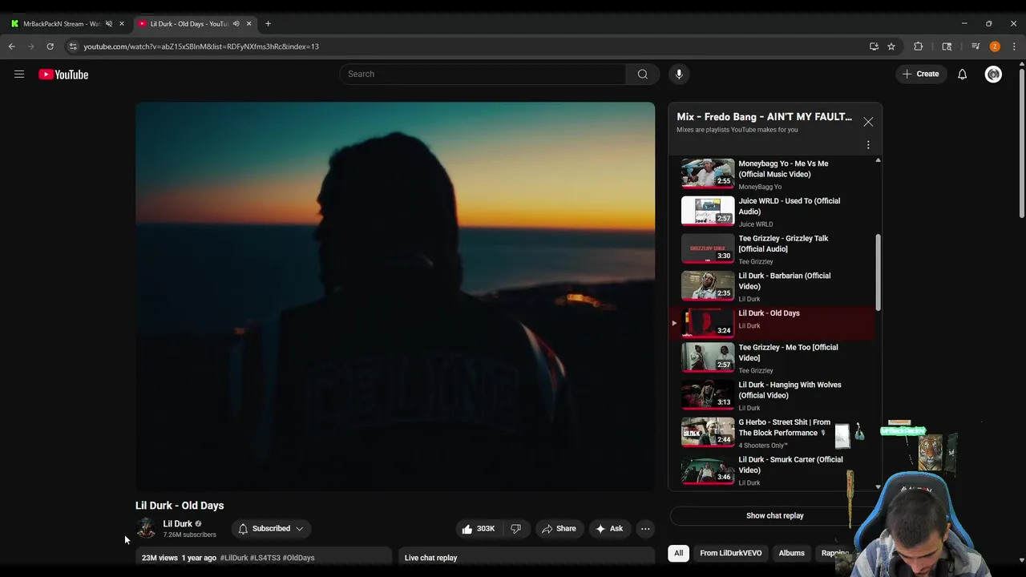
Task: Open the install app icon in the address bar
Action: click(x=874, y=46)
